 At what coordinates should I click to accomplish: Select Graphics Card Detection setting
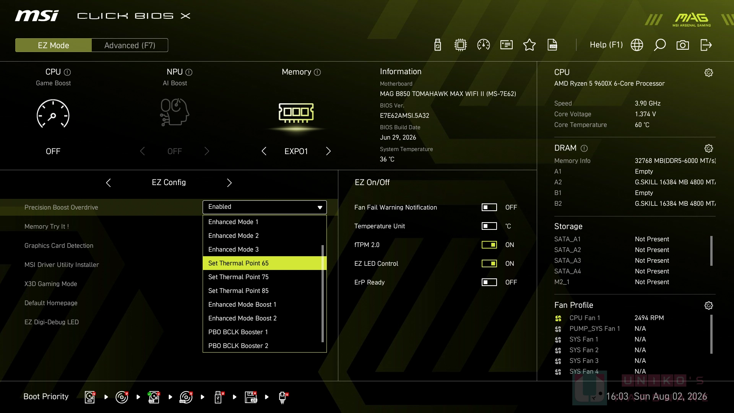59,246
